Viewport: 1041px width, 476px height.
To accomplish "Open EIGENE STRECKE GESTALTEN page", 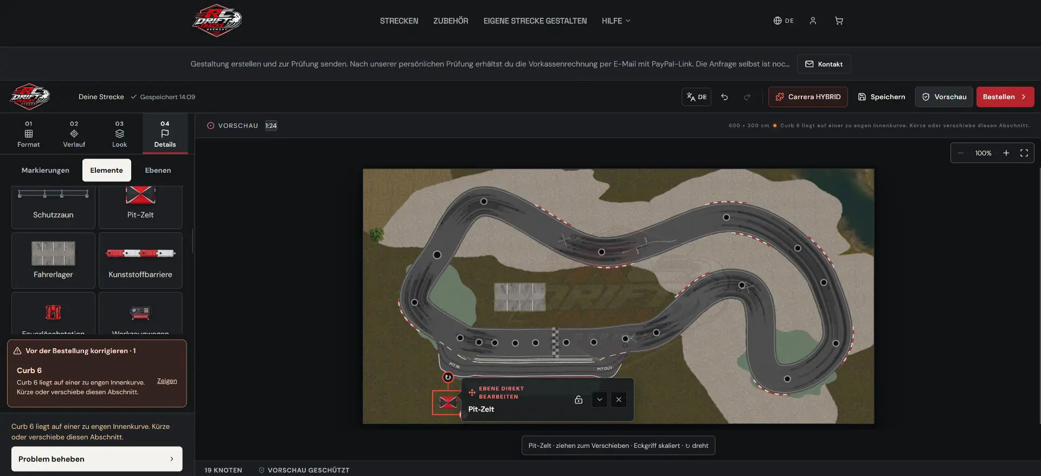I will click(535, 21).
